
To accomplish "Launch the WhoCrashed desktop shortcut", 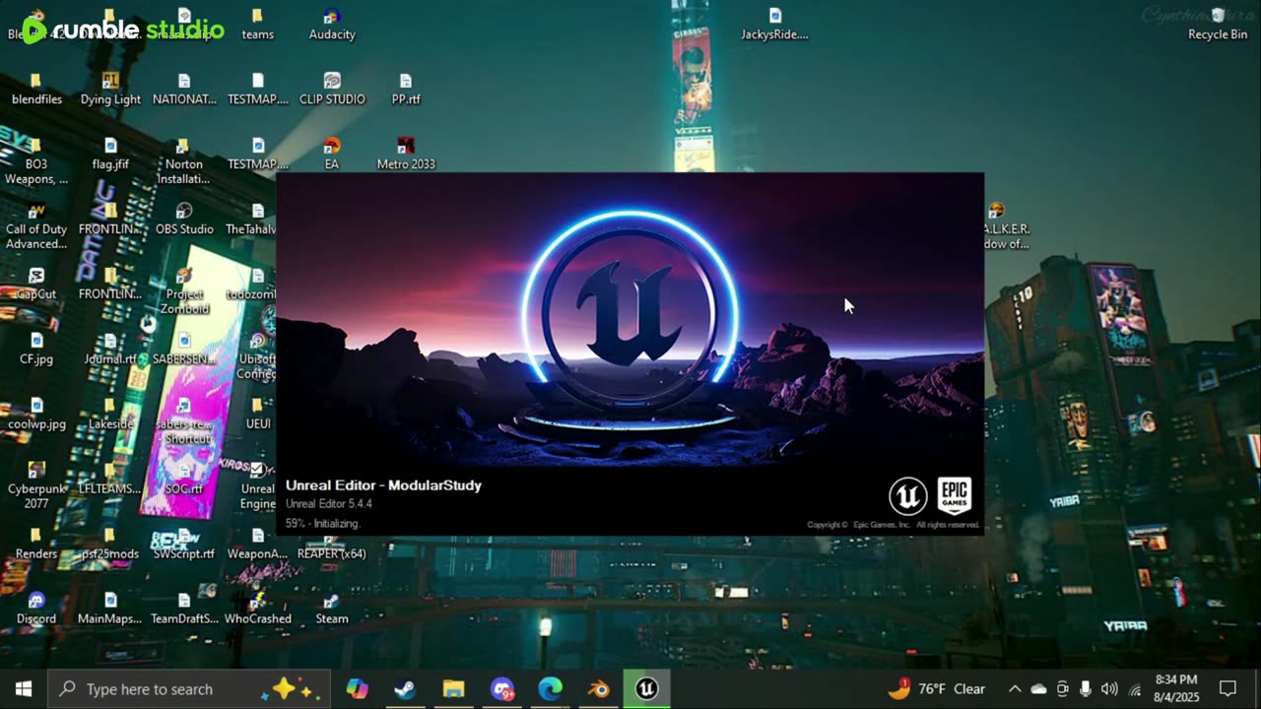I will pos(257,610).
